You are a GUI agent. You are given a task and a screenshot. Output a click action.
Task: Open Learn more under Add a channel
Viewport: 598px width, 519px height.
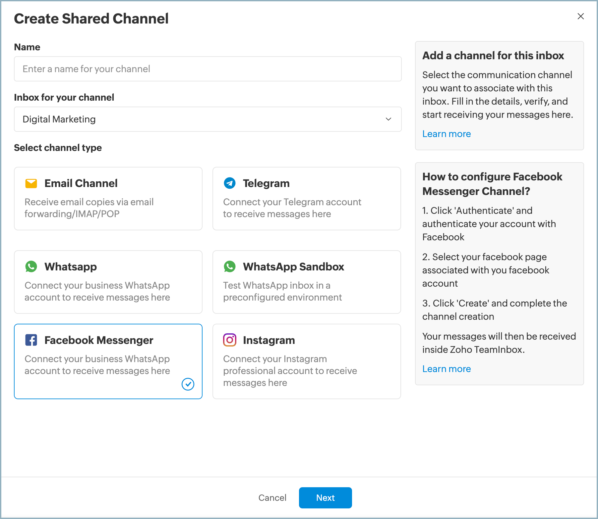(447, 134)
